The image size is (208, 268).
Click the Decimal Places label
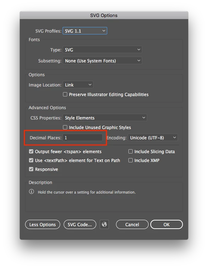(46, 138)
